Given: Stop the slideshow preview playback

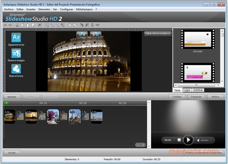Looking at the screenshot, I should click(179, 140).
